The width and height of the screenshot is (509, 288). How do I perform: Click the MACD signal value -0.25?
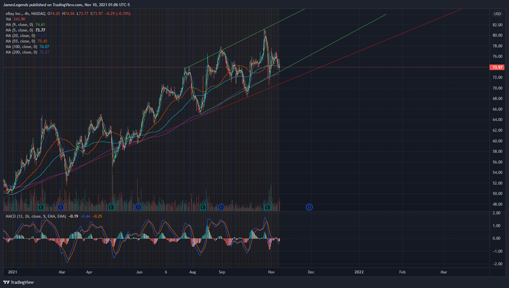pos(97,216)
